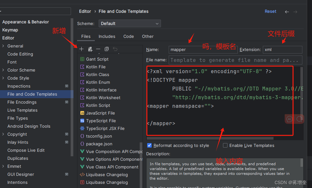Viewport: 312px width, 188px height.
Task: Uncheck Reformat according to style
Action: click(x=149, y=145)
